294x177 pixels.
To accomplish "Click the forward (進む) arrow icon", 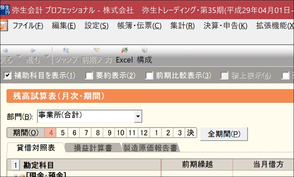I will (x=33, y=50).
